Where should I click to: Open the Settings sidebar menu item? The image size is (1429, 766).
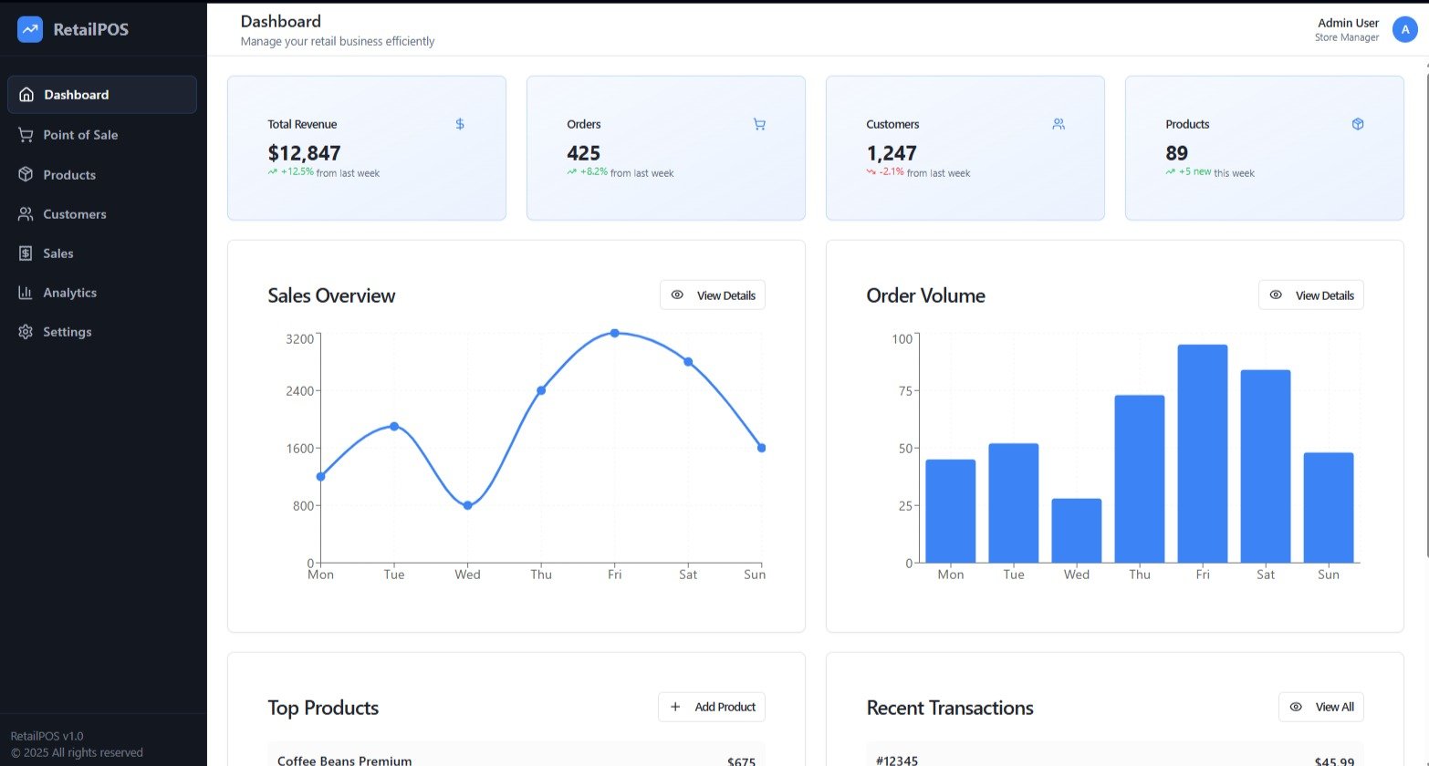pyautogui.click(x=102, y=332)
